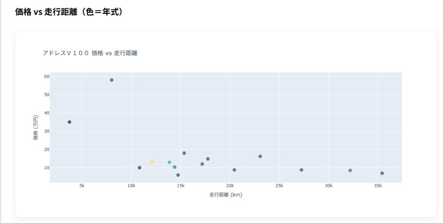Select the teal point near 14k km
This screenshot has width=443, height=223.
click(174, 167)
